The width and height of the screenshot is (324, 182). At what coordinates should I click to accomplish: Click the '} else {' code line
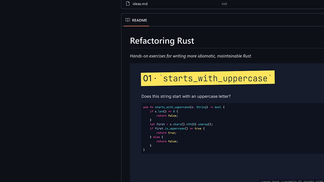pyautogui.click(x=156, y=137)
